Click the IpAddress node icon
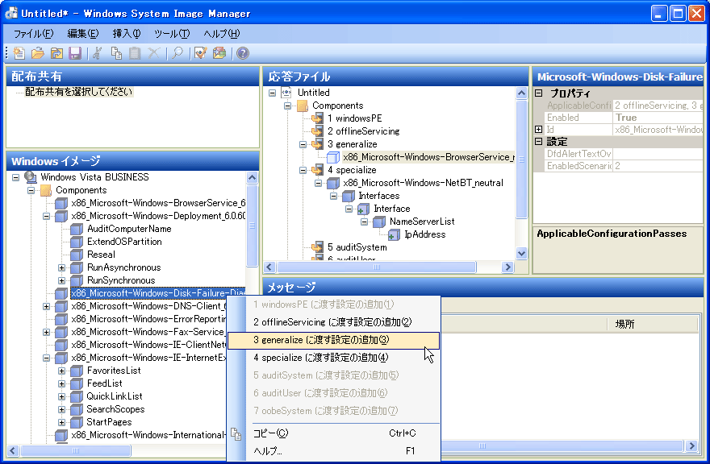 pyautogui.click(x=394, y=234)
